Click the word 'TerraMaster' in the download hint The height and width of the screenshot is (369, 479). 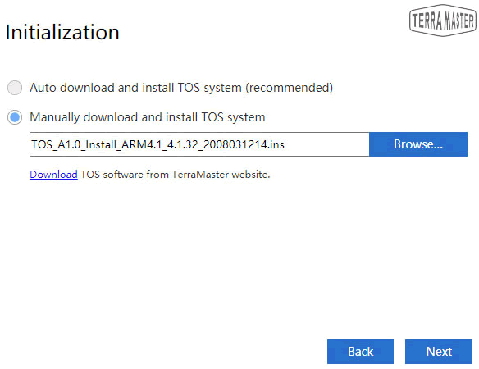(x=200, y=175)
